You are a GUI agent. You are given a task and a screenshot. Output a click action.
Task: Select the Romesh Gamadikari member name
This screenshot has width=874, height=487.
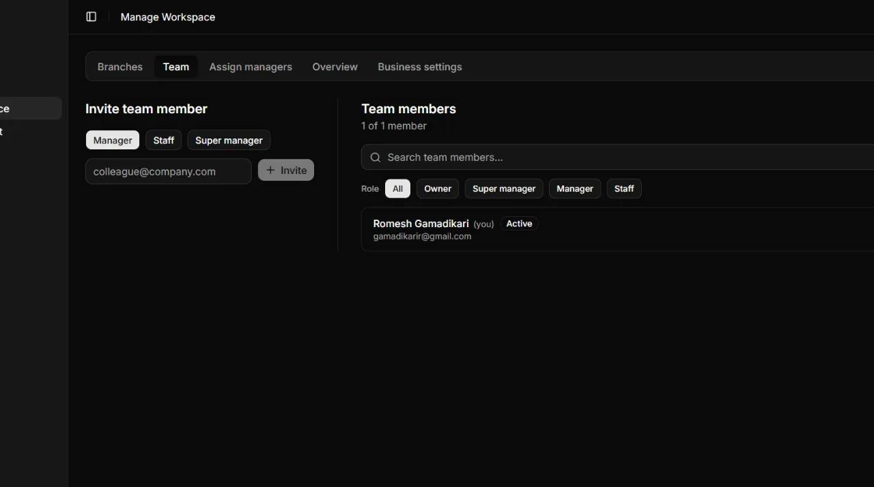(x=421, y=224)
